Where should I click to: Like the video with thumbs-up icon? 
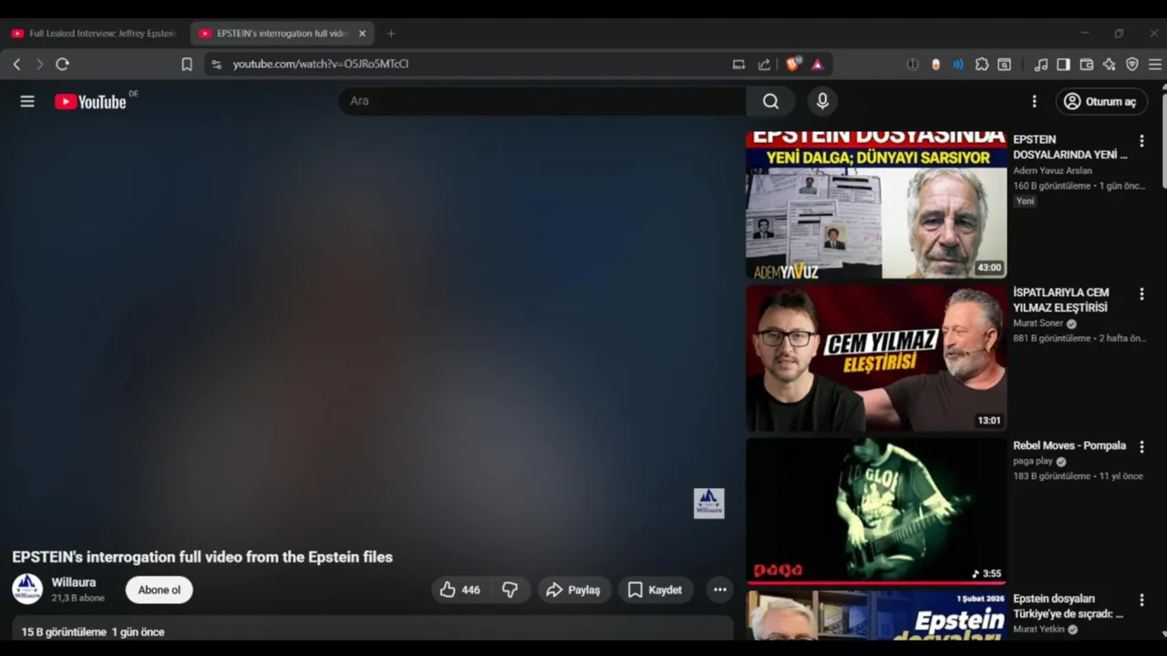[460, 589]
